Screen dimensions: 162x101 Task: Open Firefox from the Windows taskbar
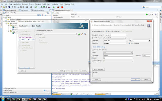click(30, 99)
